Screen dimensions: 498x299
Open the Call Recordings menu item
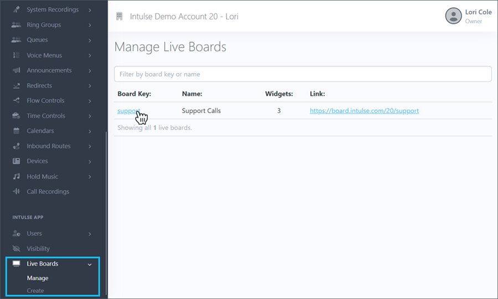[48, 191]
